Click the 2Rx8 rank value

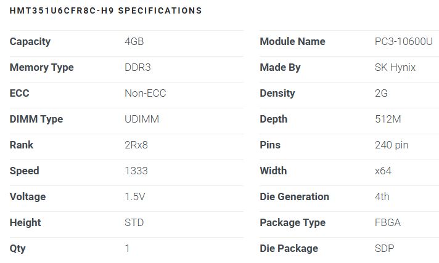pyautogui.click(x=138, y=145)
